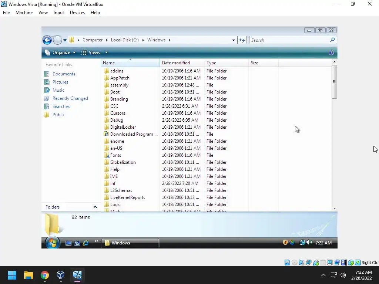
Task: Click VirtualBox hard disk activity status icon
Action: [x=287, y=263]
